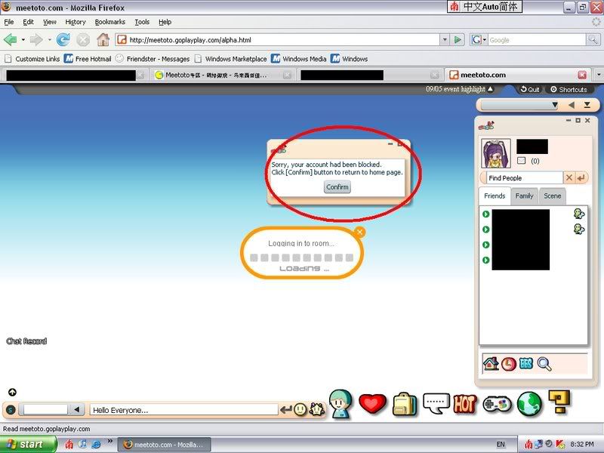Click the house home icon in friends panel
This screenshot has width=604, height=453.
[491, 364]
